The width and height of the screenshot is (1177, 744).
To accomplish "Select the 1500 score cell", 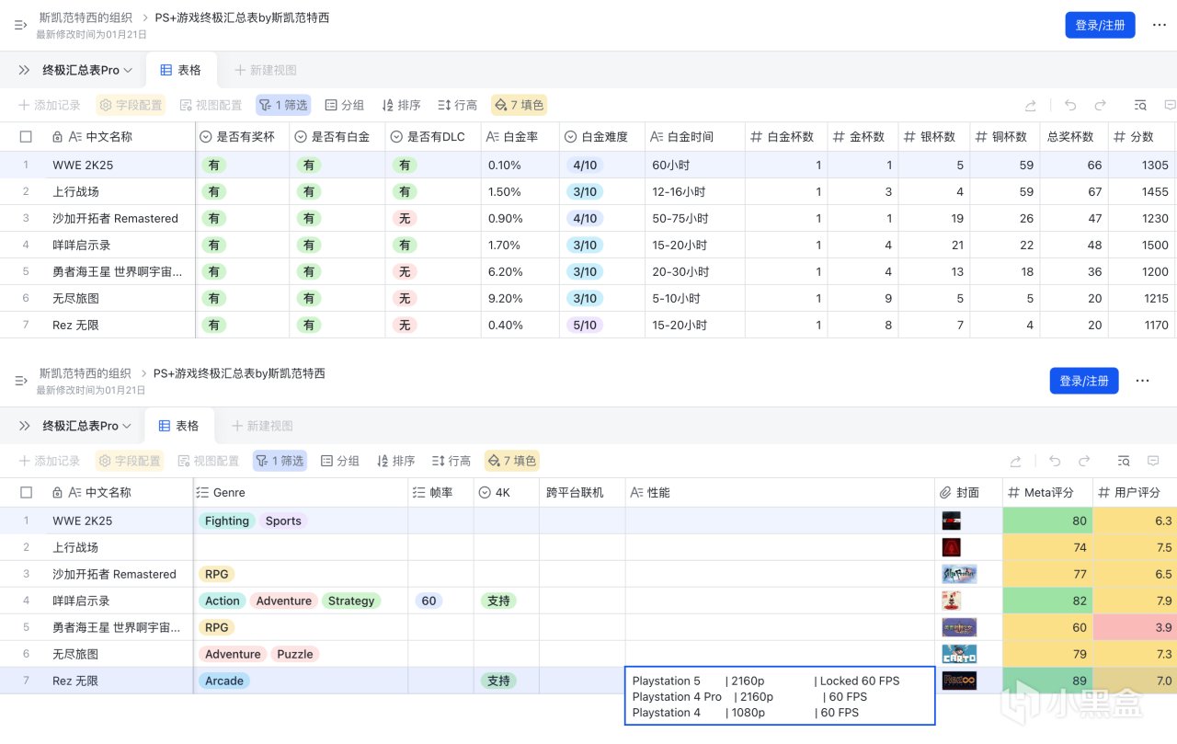I will tap(1142, 245).
